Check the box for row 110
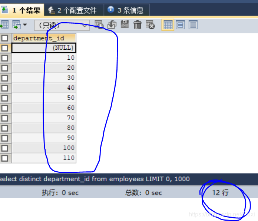The image size is (258, 221). pos(4,158)
